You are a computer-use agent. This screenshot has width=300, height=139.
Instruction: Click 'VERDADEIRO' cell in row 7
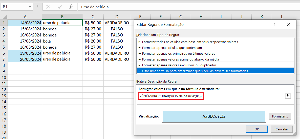point(117,59)
